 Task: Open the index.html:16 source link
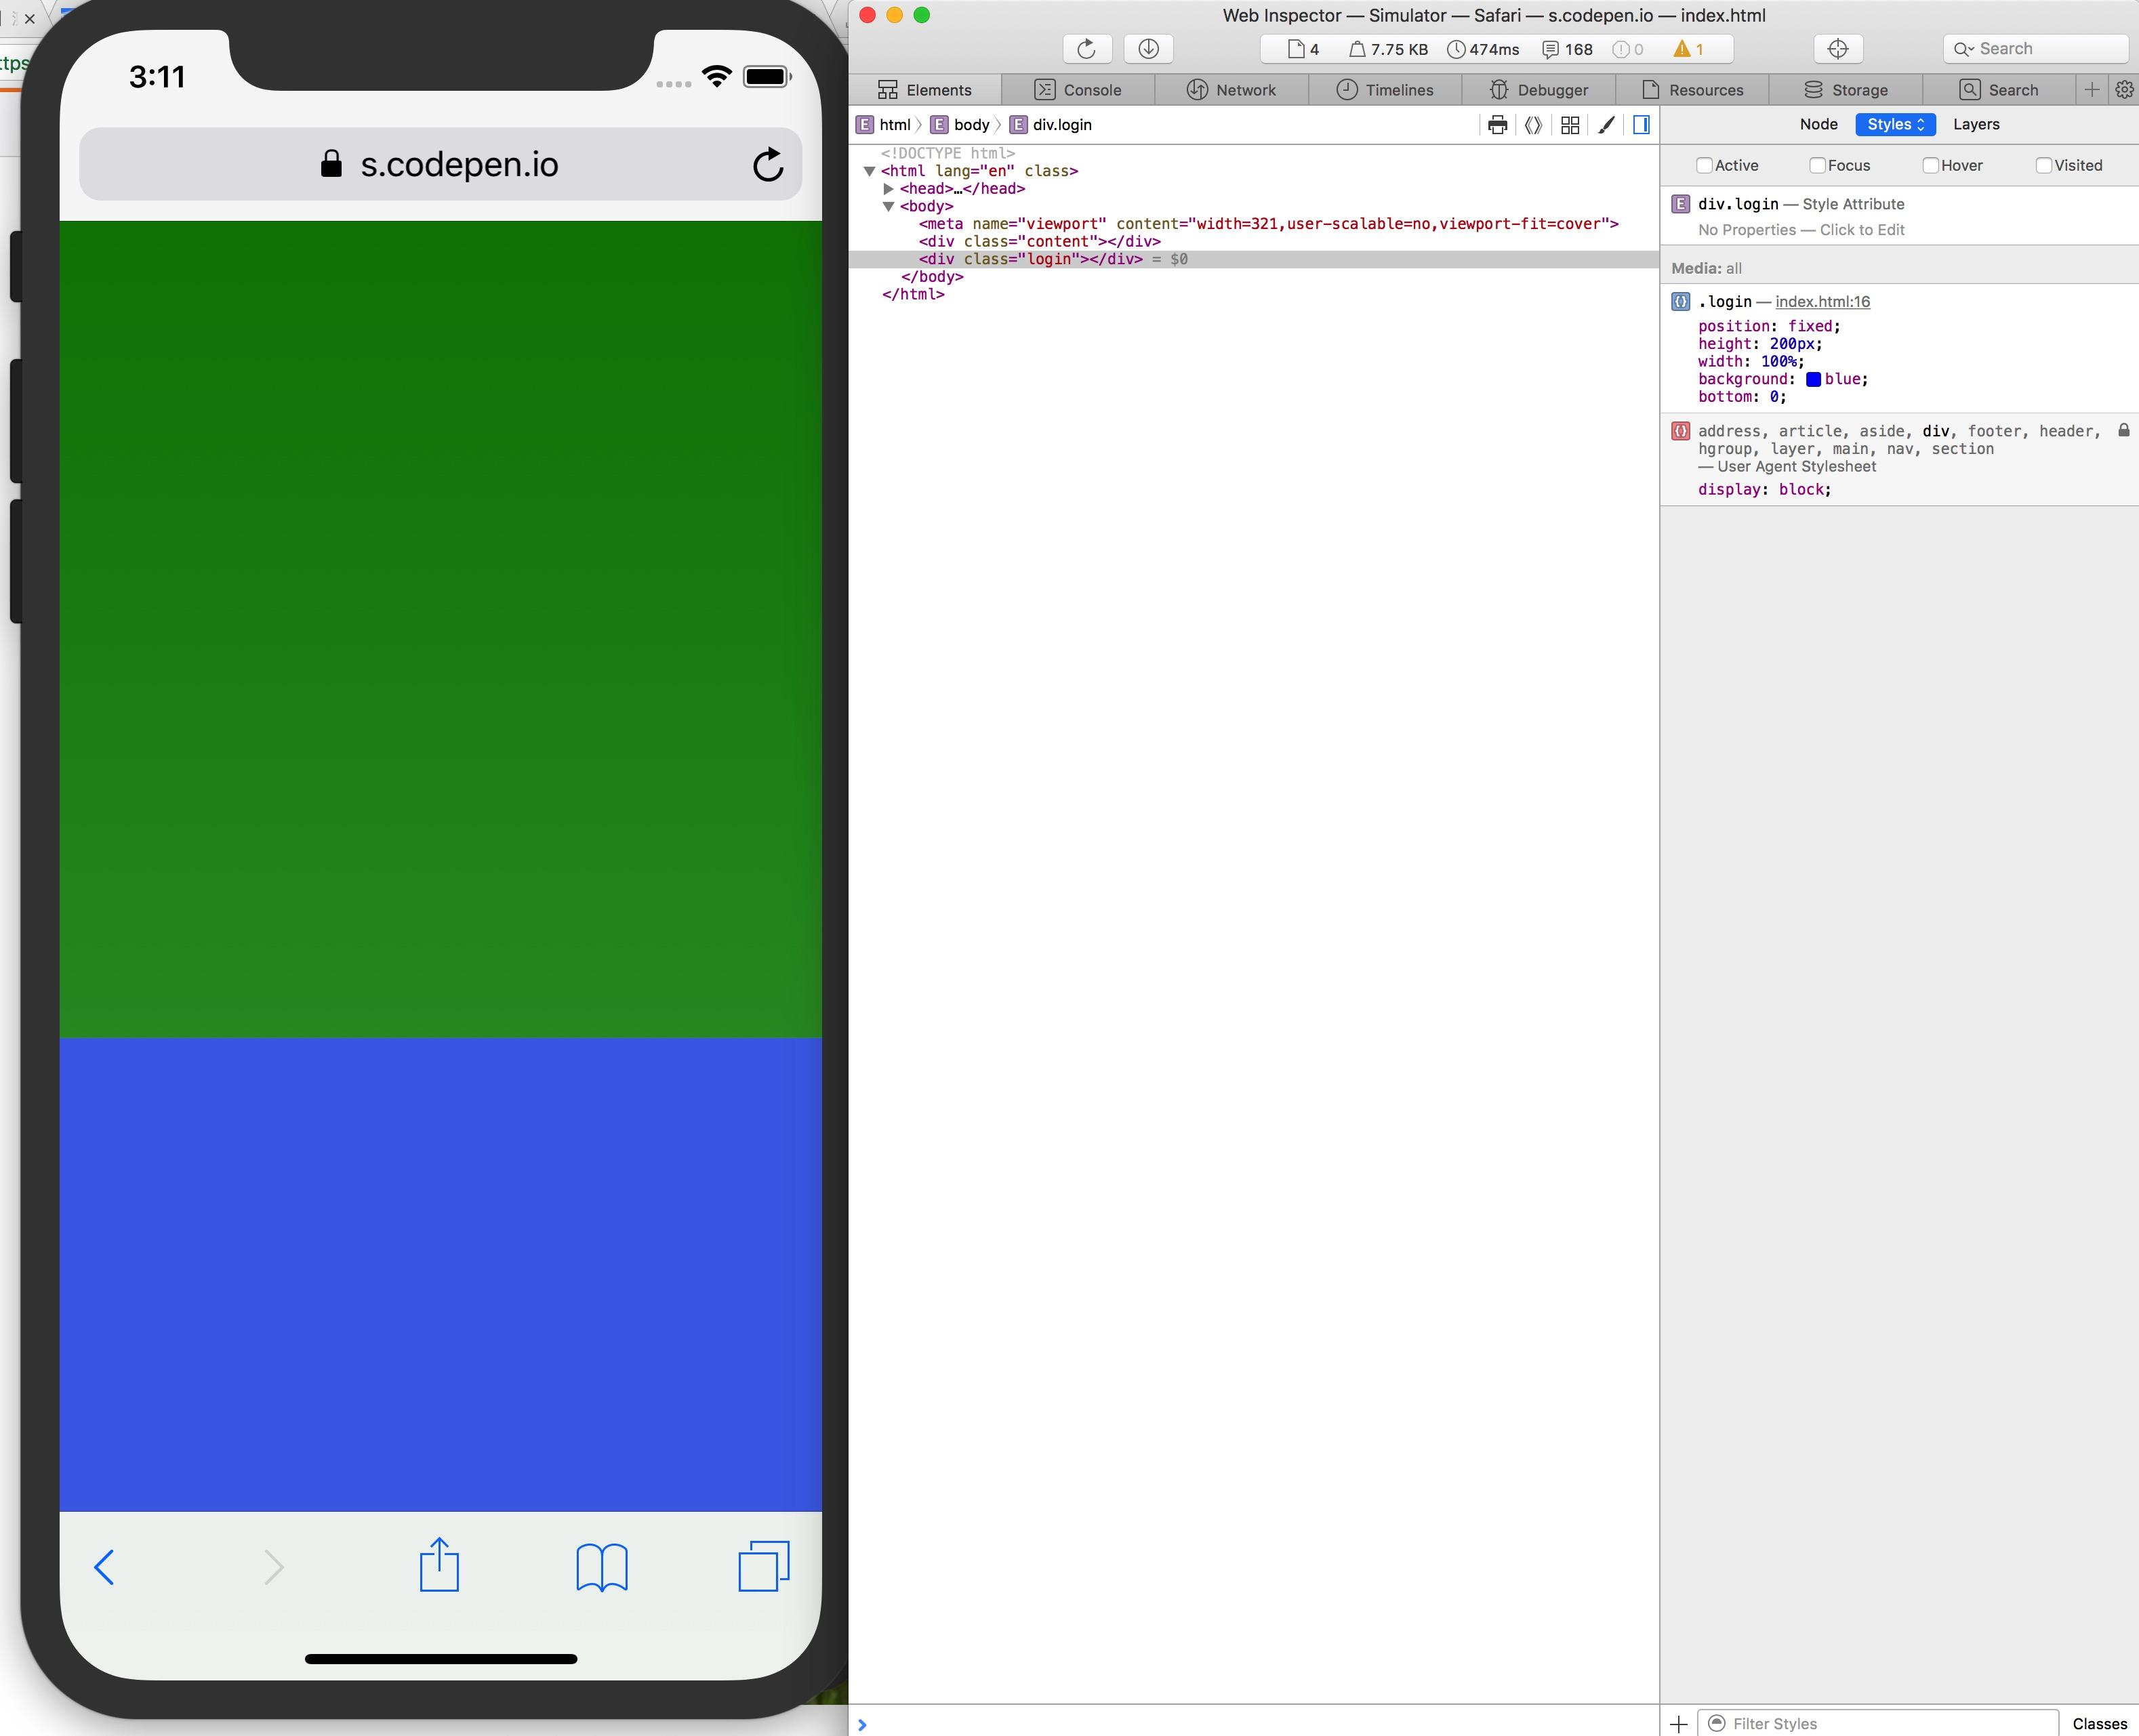pos(1822,302)
